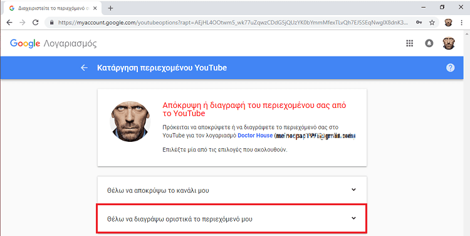Image resolution: width=470 pixels, height=236 pixels.
Task: Click the Doctor House profile picture
Action: pyautogui.click(x=130, y=121)
